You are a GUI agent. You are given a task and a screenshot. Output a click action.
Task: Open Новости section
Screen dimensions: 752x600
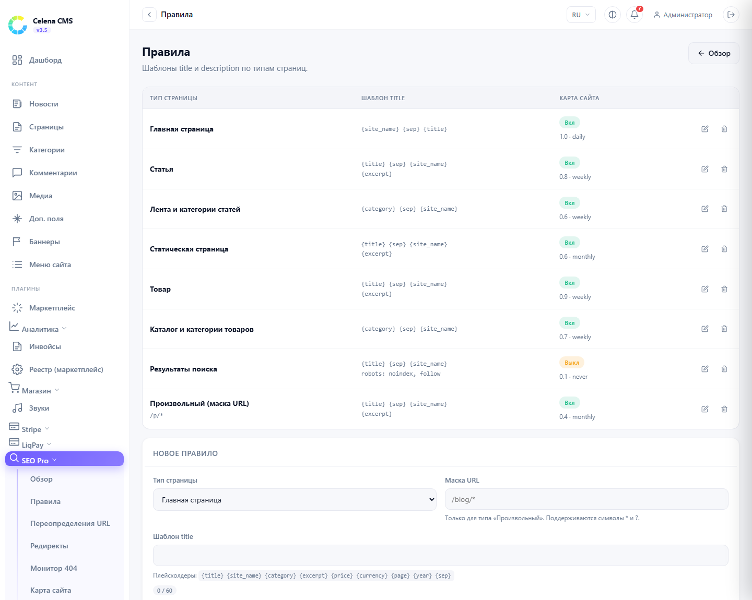tap(65, 104)
